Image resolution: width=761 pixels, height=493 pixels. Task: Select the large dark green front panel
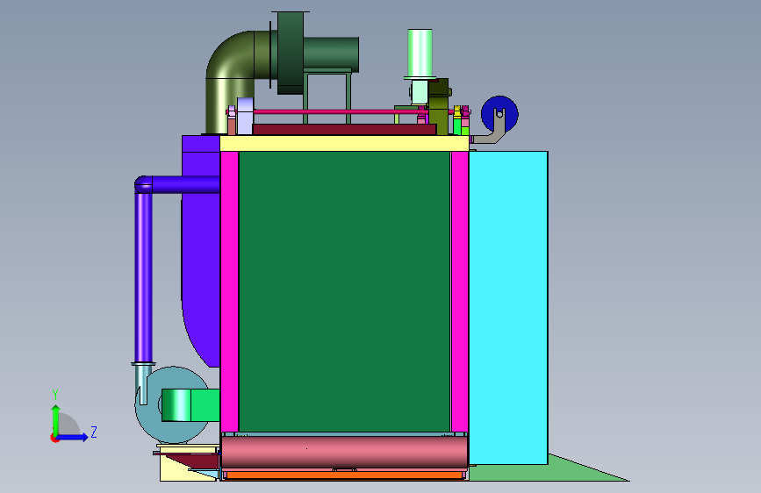[x=344, y=291]
